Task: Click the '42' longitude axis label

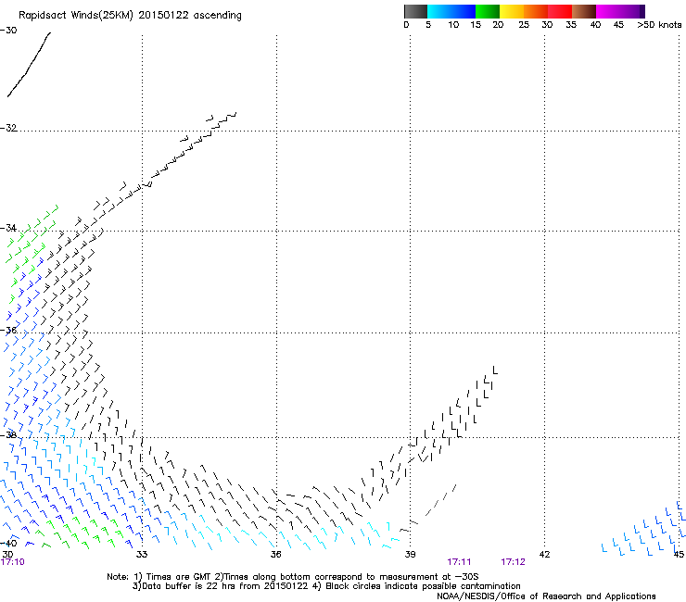Action: click(544, 555)
